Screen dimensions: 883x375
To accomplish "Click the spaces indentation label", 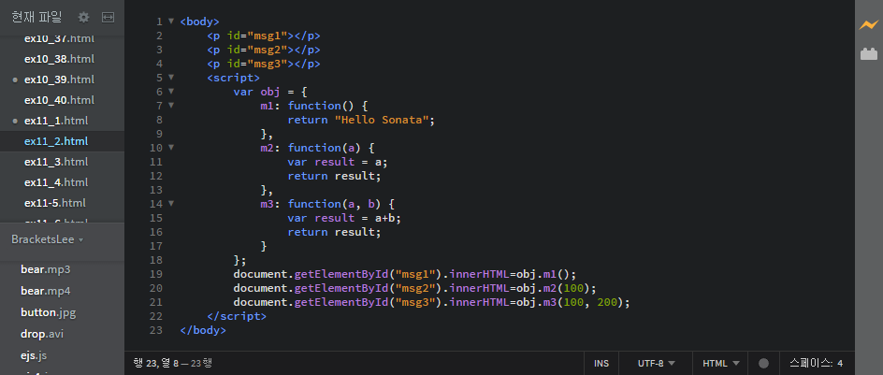I will click(x=812, y=363).
